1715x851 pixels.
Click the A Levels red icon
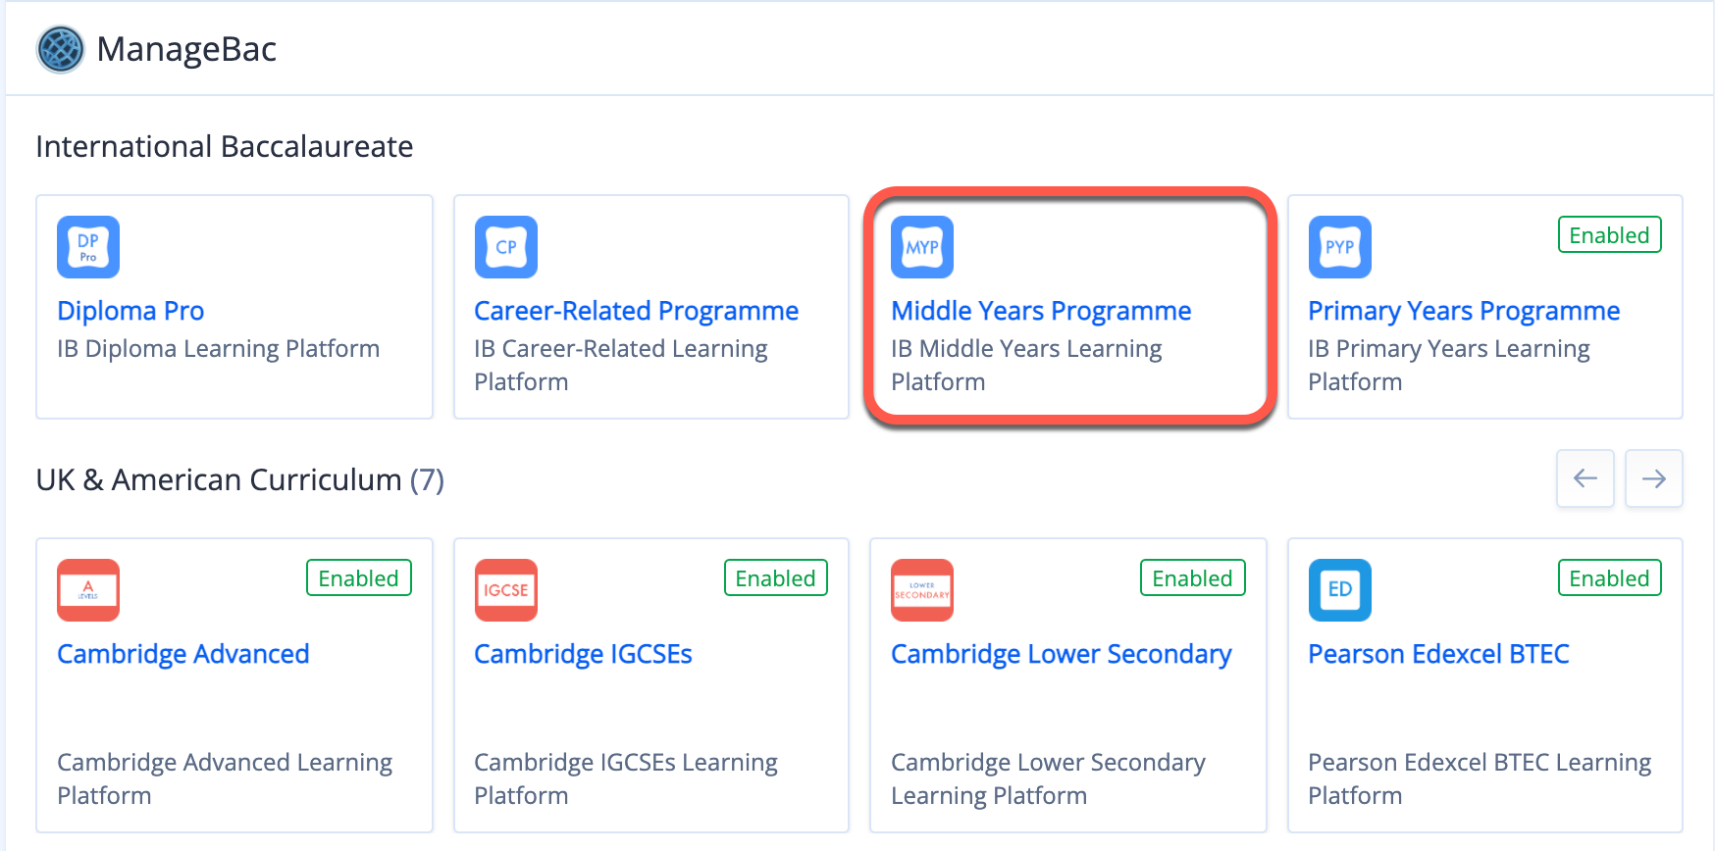click(x=88, y=590)
